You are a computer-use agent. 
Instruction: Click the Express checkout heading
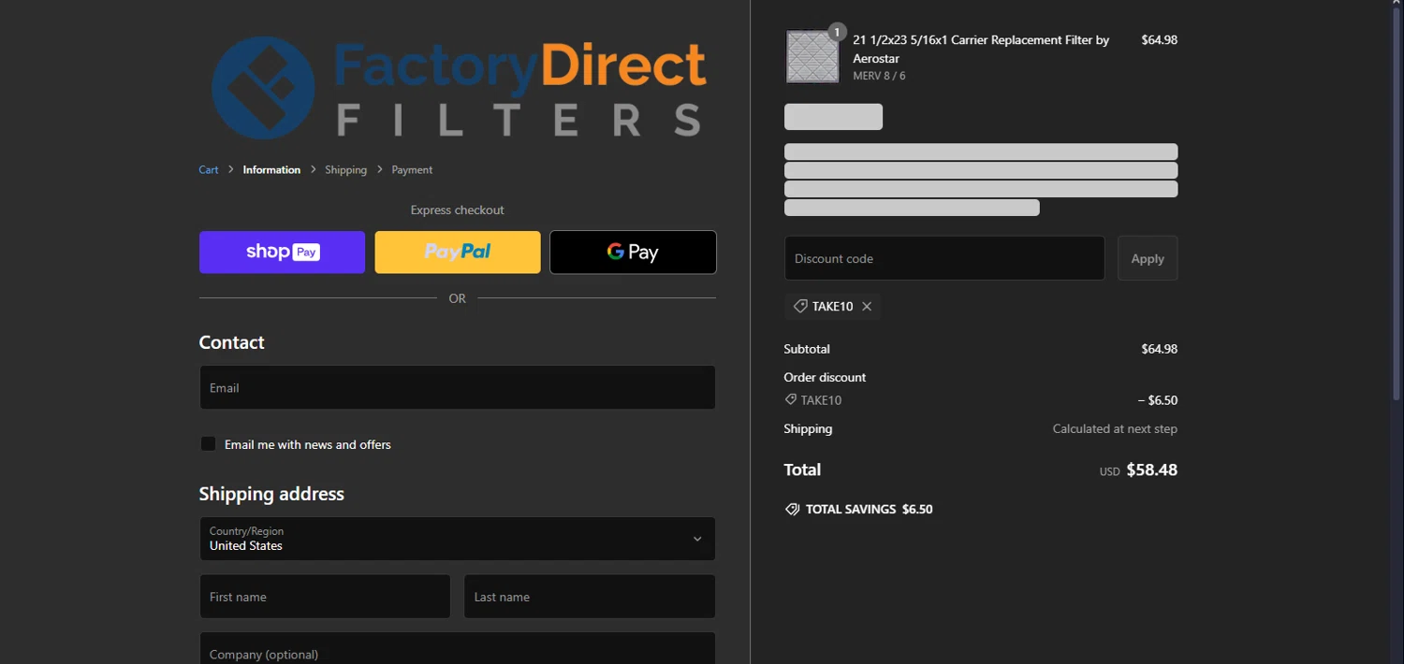pos(458,209)
